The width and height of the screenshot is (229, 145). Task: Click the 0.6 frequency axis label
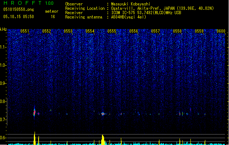3,138
